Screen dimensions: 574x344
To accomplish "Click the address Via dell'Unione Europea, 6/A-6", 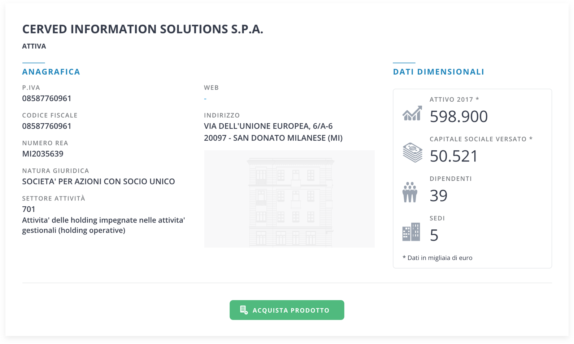I will (x=268, y=126).
